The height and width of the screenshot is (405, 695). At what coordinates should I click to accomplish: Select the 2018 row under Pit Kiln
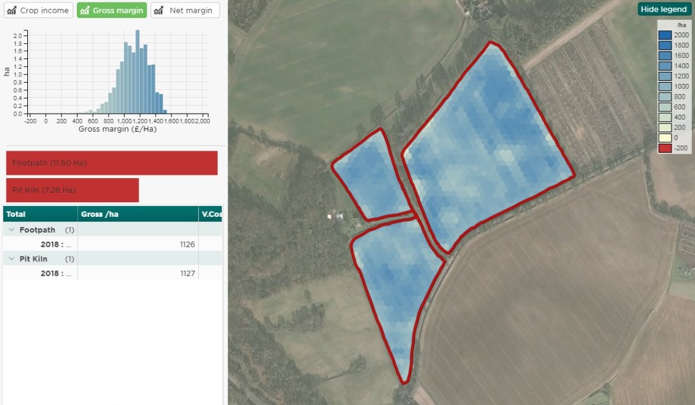coord(57,273)
